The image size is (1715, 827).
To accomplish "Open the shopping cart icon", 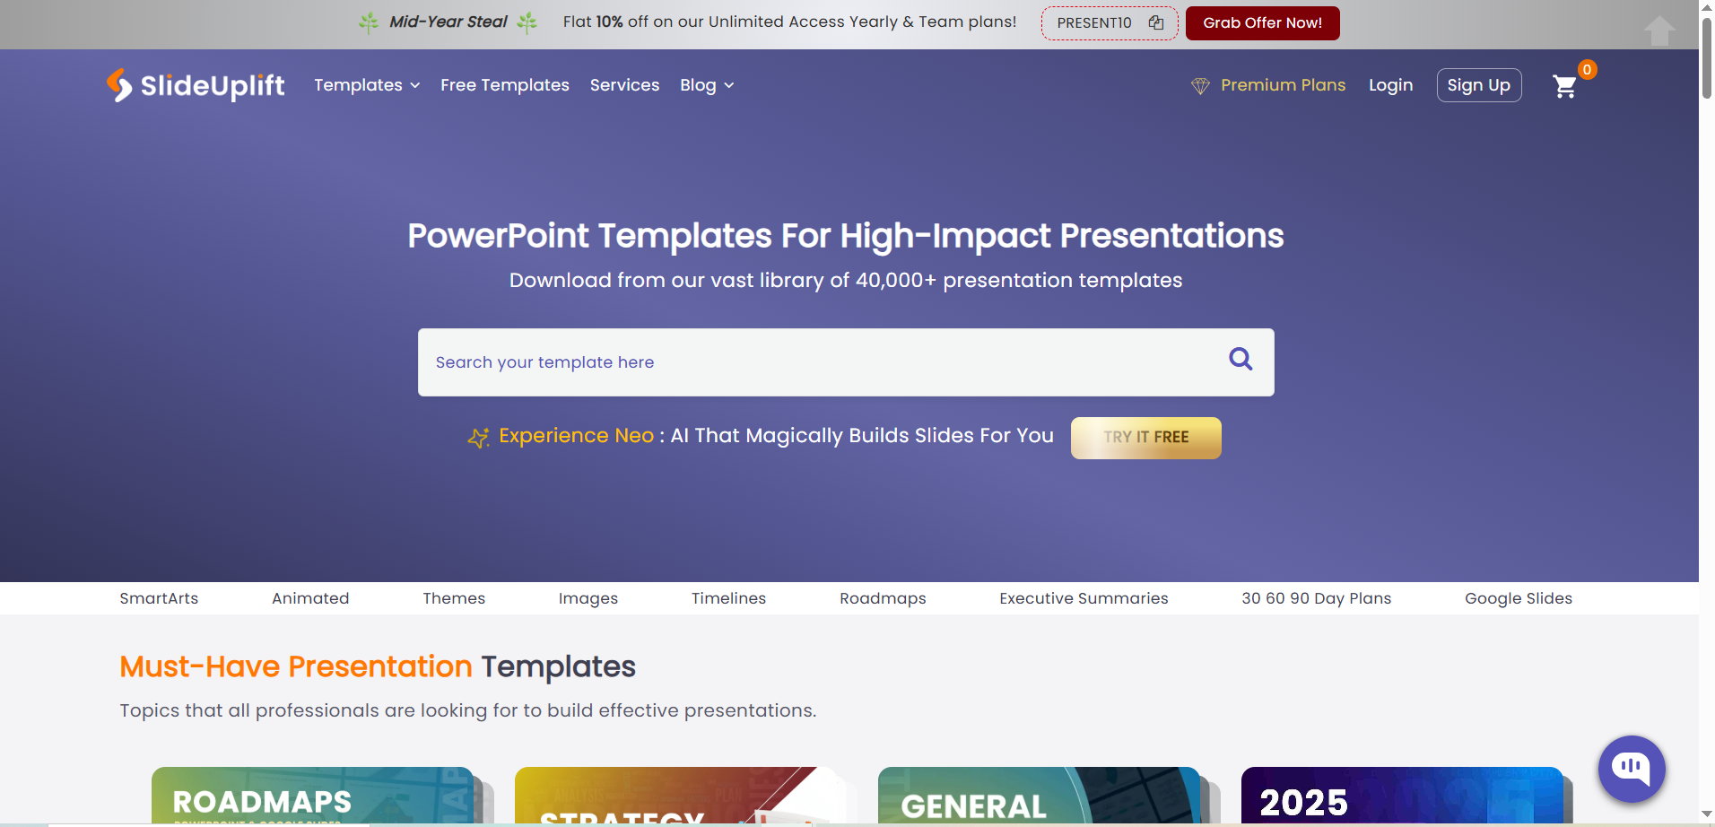I will click(1565, 86).
